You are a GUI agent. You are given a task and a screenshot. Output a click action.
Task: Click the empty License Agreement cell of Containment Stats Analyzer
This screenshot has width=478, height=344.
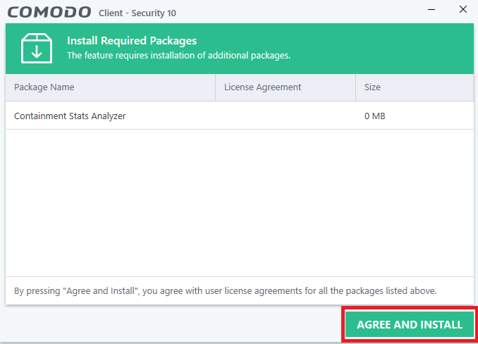click(286, 116)
